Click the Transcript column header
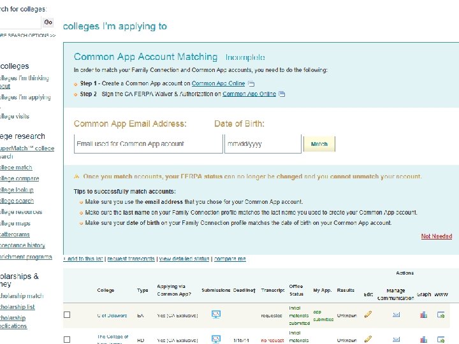The image size is (459, 344). click(273, 290)
